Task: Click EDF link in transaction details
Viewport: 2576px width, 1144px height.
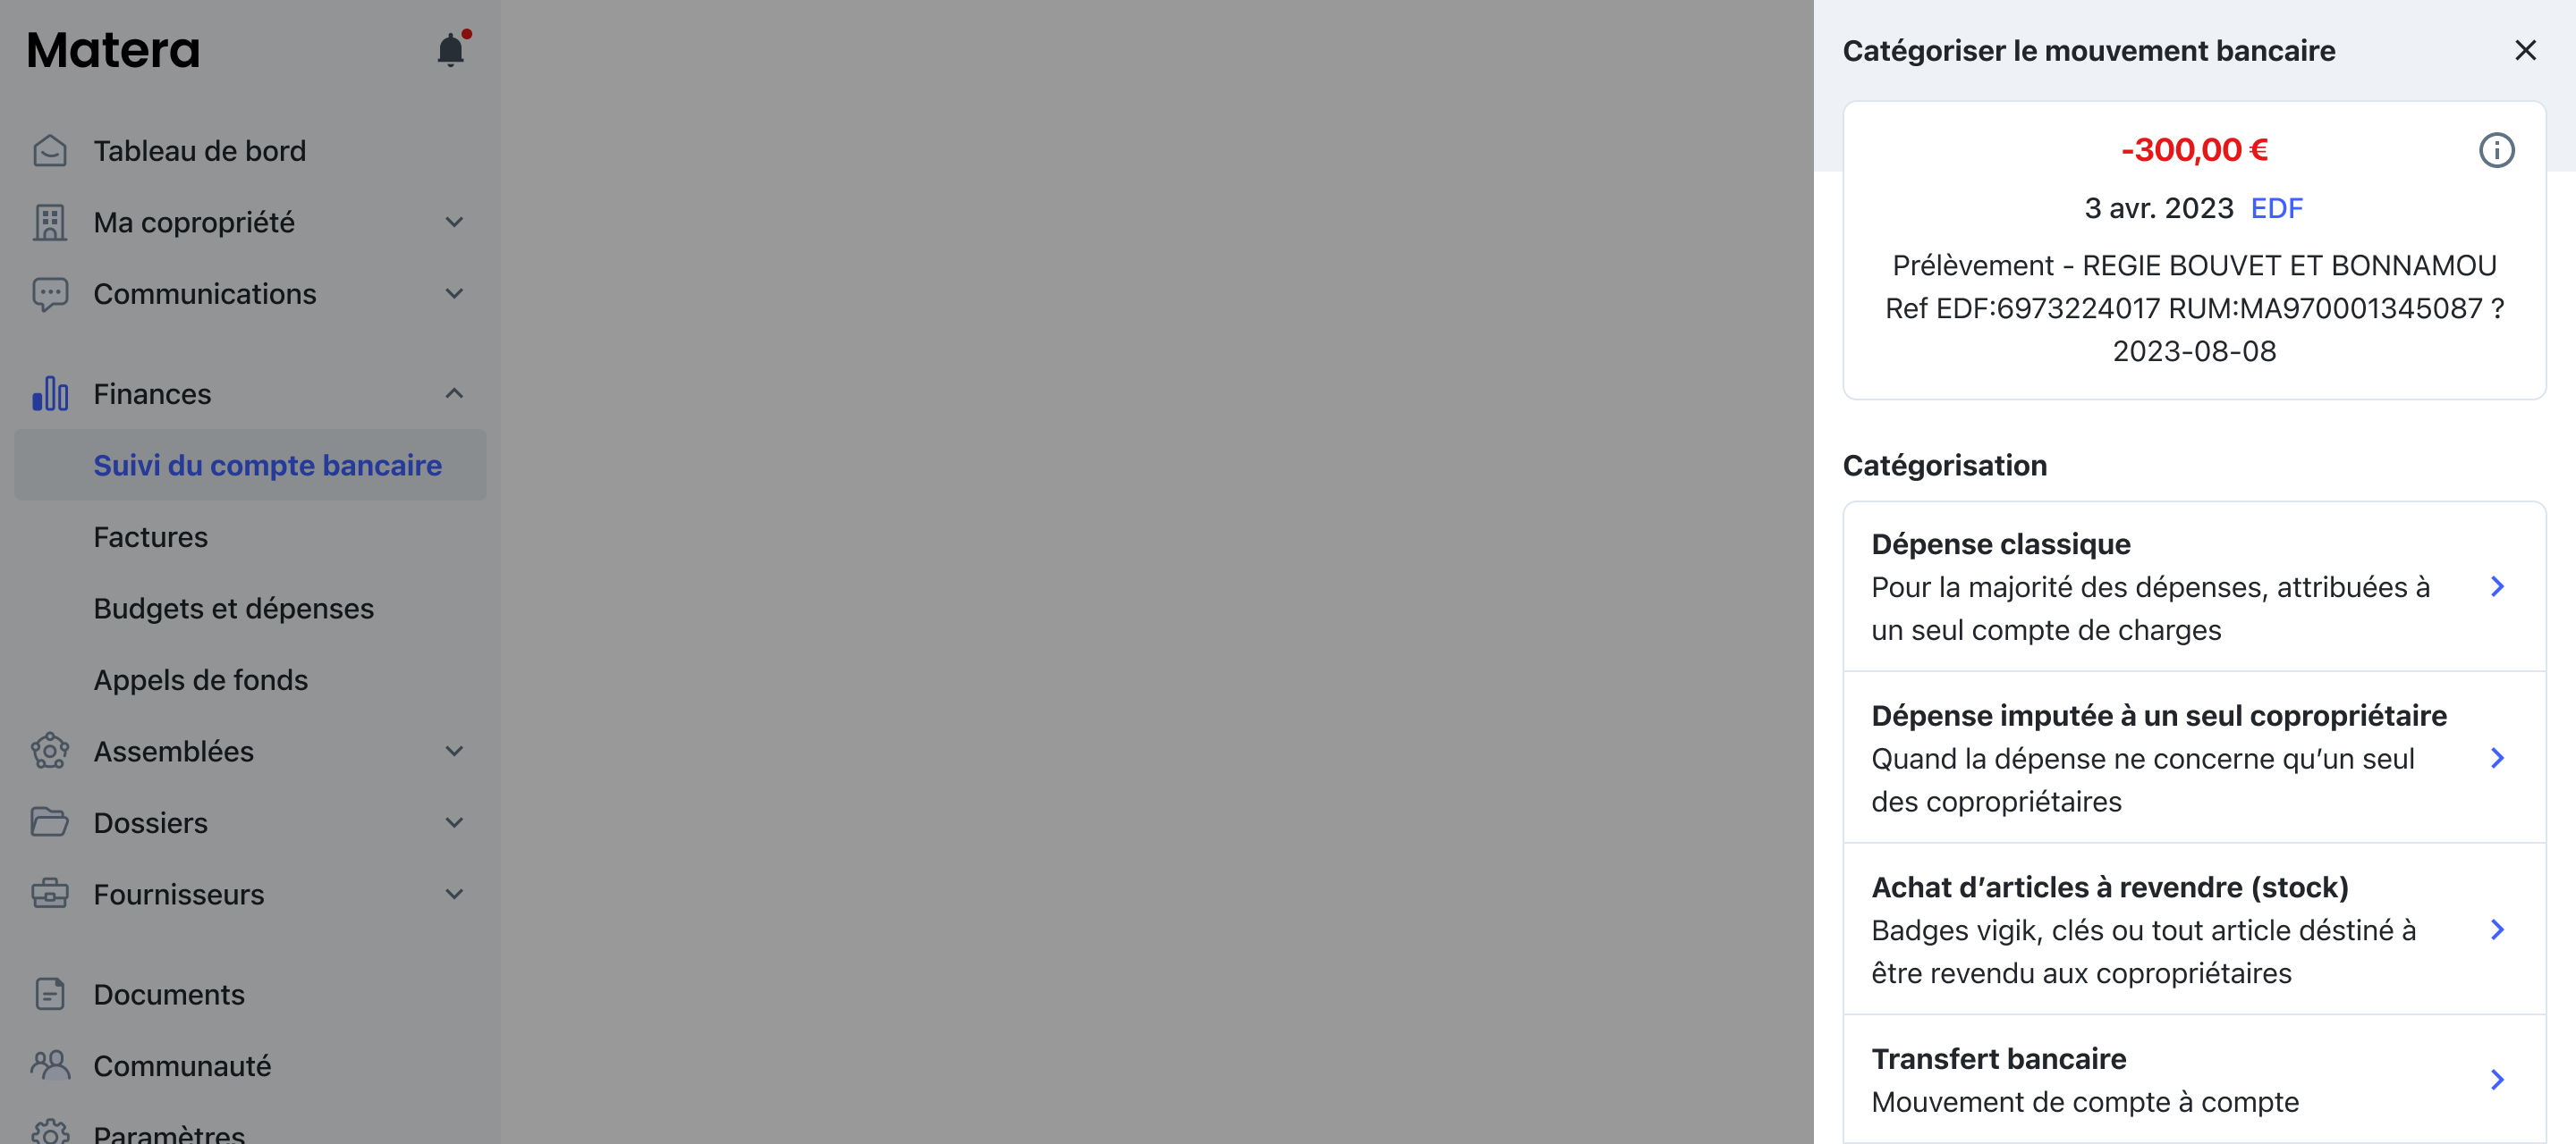Action: 2279,208
